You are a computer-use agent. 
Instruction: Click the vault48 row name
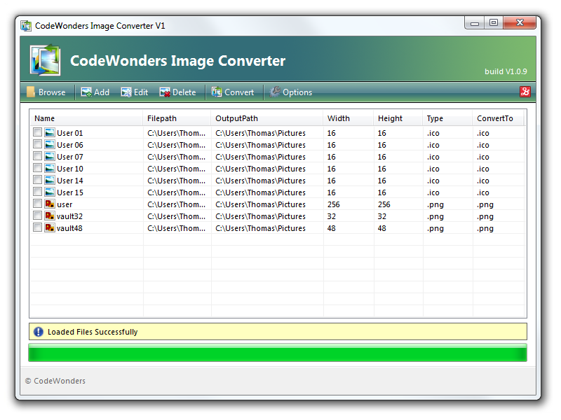[69, 228]
